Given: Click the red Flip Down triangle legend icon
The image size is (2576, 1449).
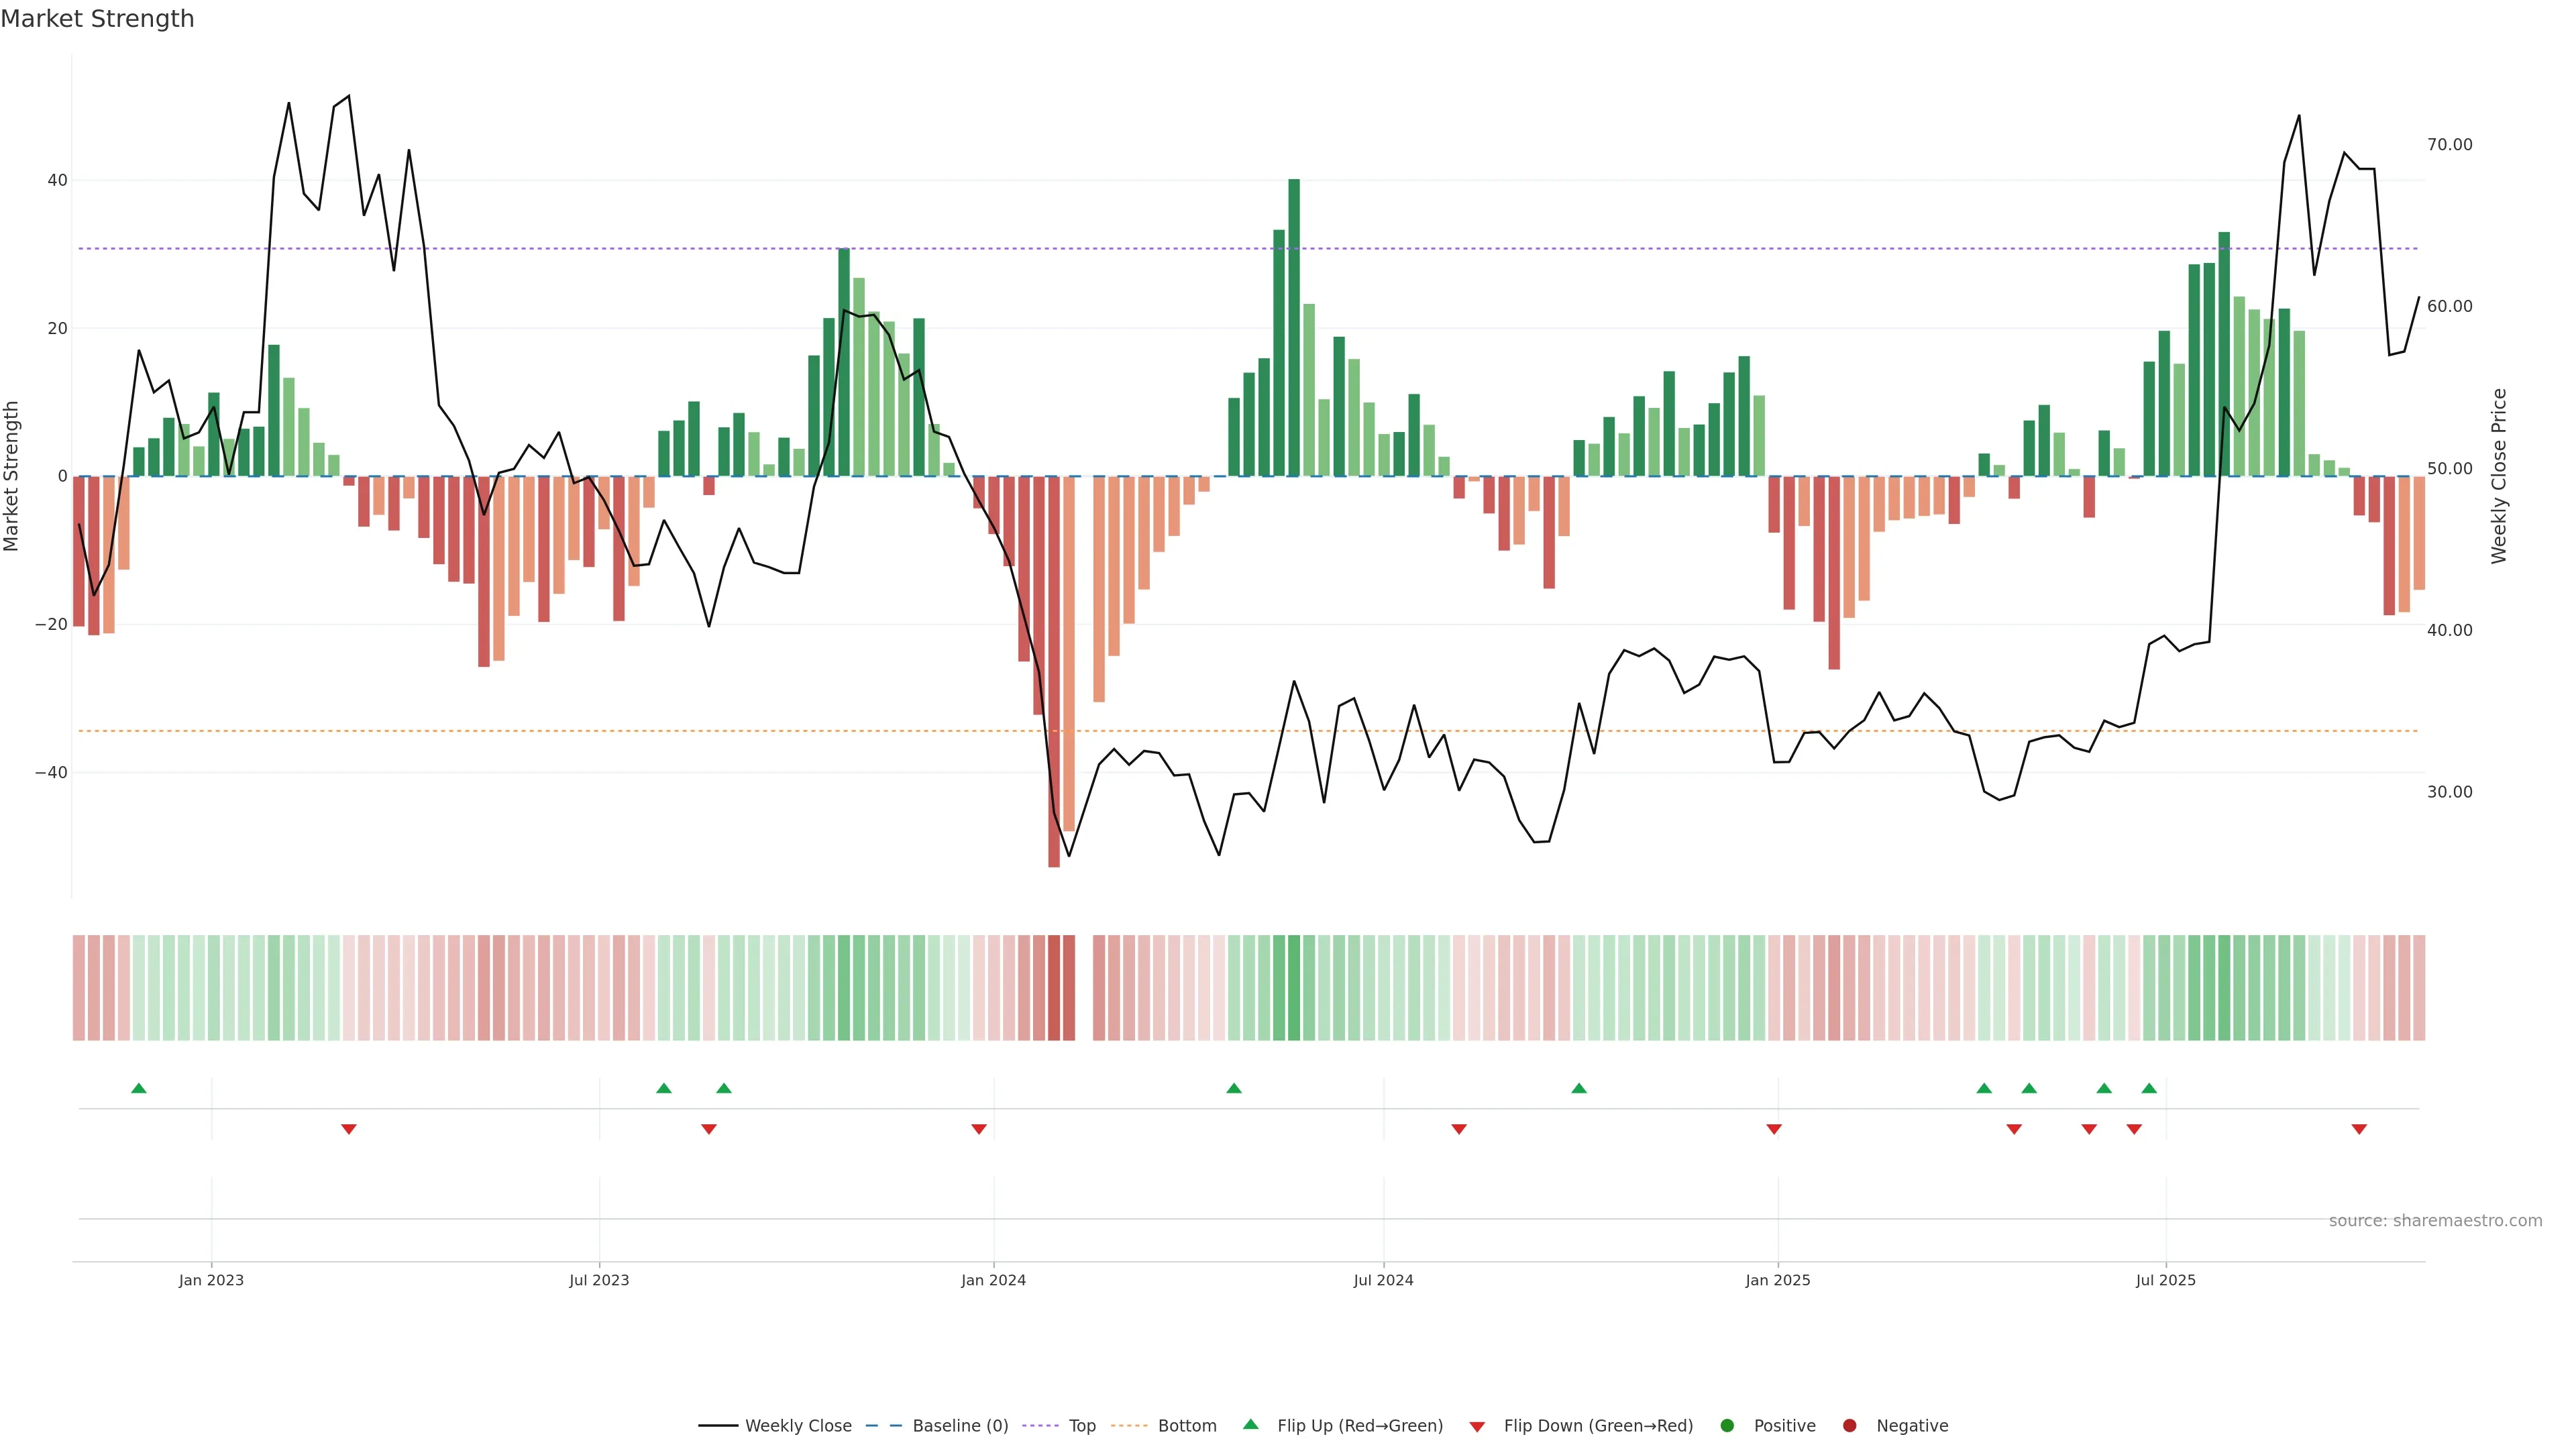Looking at the screenshot, I should 1477,1427.
